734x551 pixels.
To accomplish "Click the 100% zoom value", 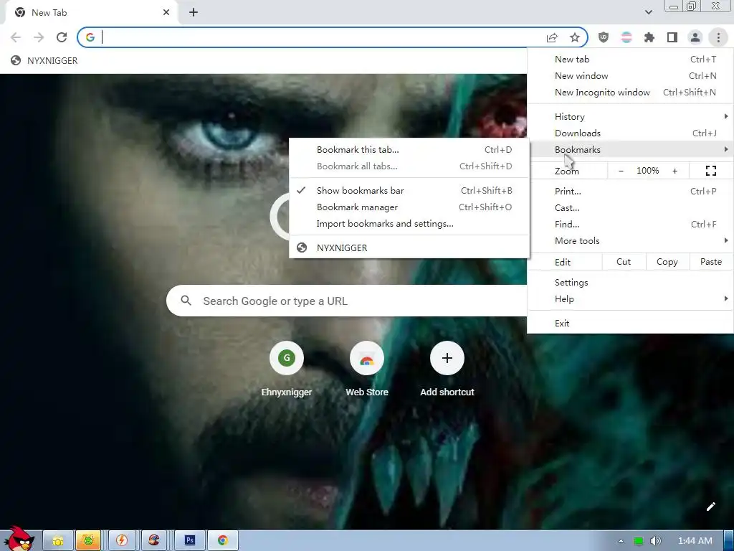I will pyautogui.click(x=647, y=171).
